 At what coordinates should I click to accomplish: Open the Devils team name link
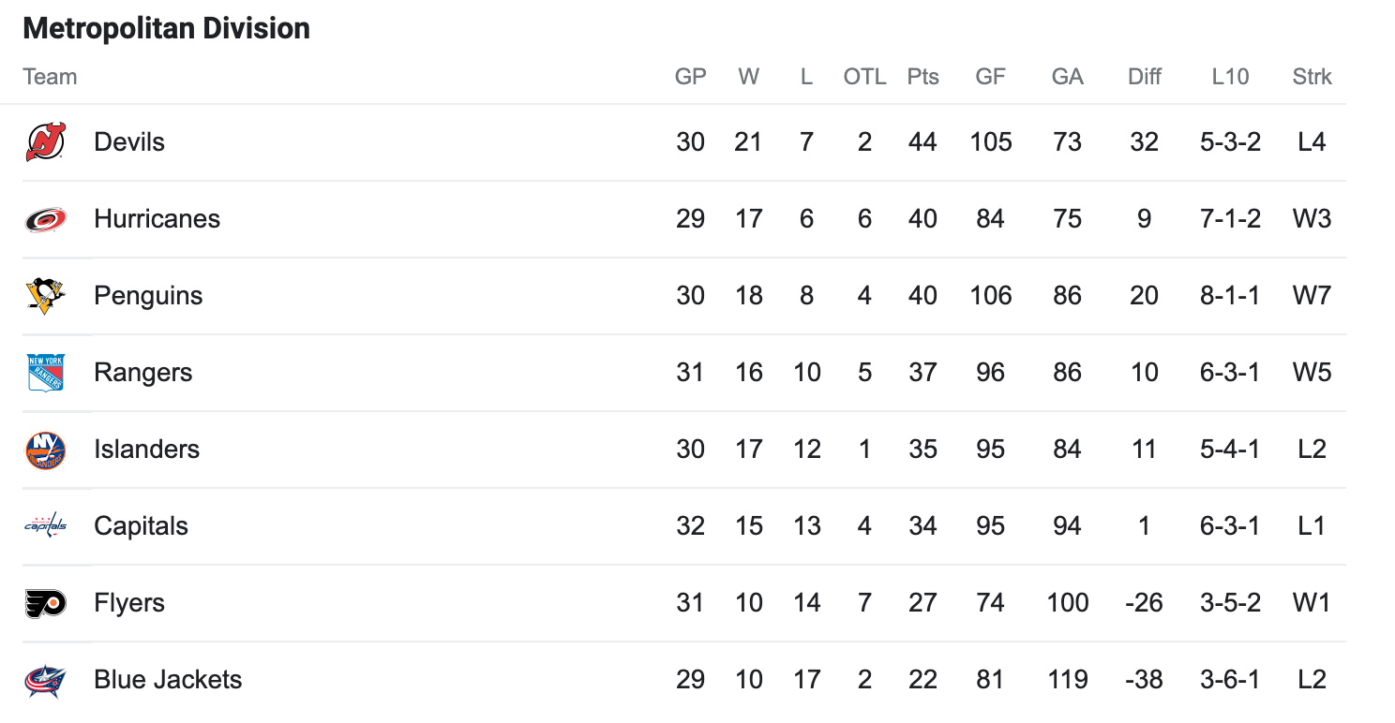[x=129, y=142]
